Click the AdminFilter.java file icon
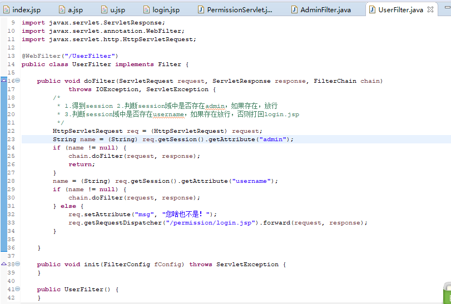The image size is (451, 304). point(294,9)
